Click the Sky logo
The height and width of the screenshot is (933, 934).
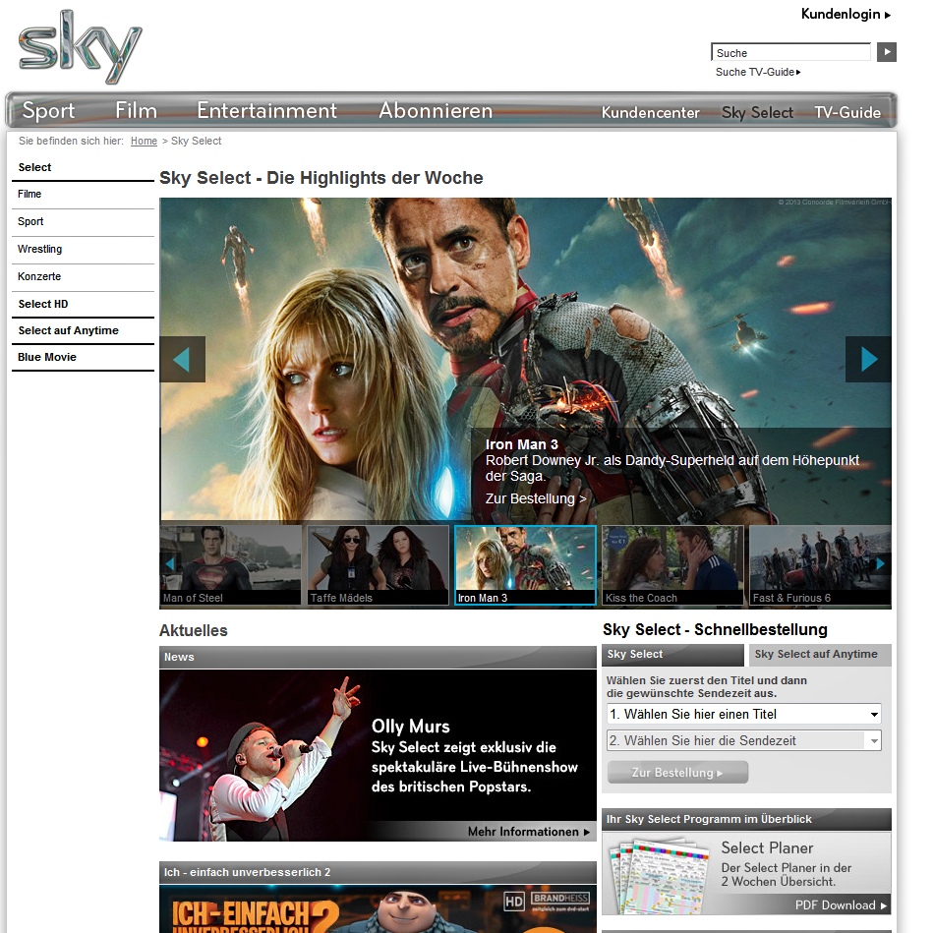click(81, 47)
